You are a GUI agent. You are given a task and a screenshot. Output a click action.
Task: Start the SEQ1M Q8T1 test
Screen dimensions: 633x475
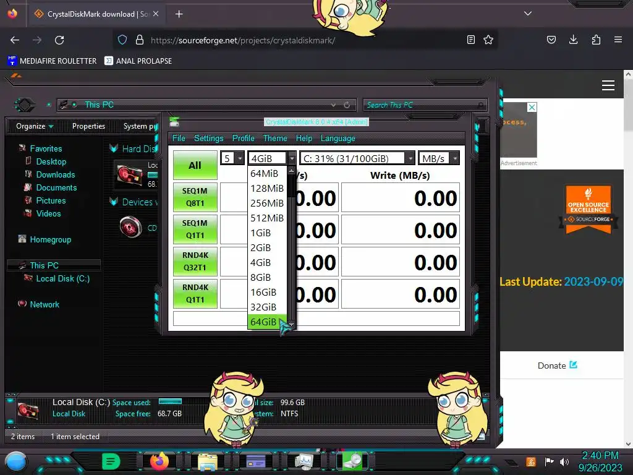(x=195, y=197)
